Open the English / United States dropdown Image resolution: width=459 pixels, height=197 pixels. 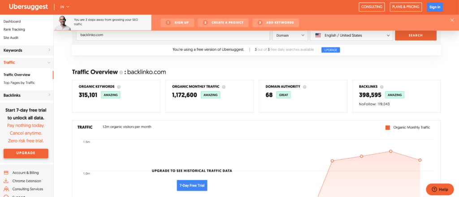(x=351, y=35)
